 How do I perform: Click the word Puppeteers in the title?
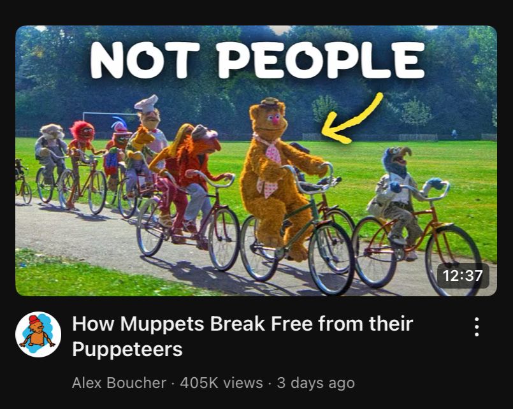click(127, 349)
